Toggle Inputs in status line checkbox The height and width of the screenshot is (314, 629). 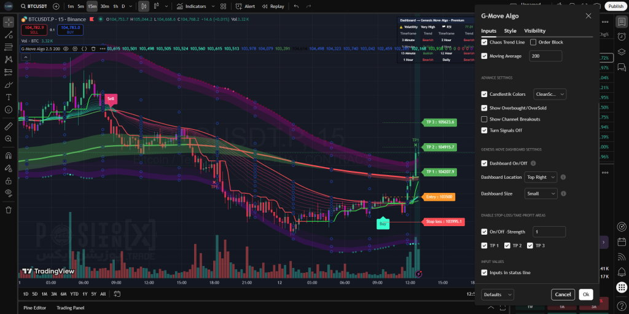point(484,273)
